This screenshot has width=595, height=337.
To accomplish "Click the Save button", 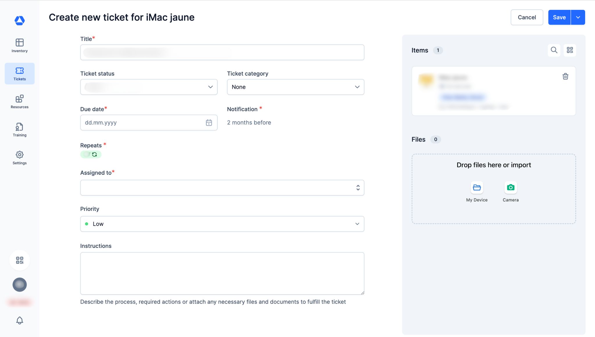I will coord(559,17).
